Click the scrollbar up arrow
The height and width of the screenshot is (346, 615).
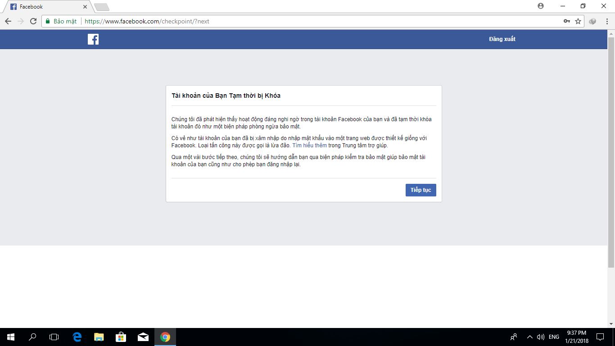pyautogui.click(x=611, y=33)
